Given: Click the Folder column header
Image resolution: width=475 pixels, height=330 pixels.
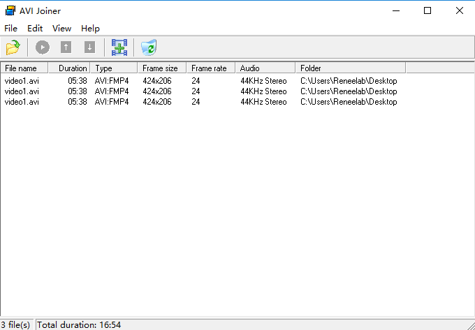Looking at the screenshot, I should (x=349, y=68).
